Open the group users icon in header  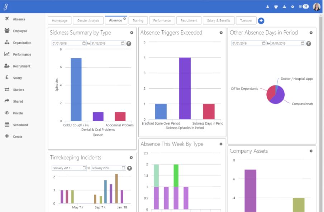click(x=276, y=7)
